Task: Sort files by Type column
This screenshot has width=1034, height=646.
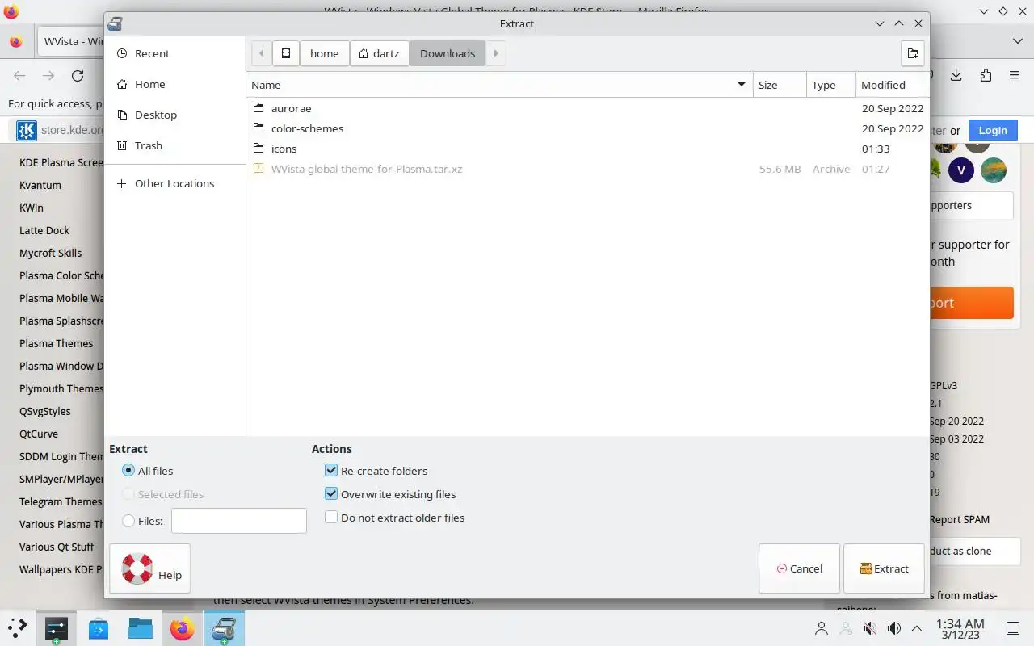Action: click(x=830, y=85)
